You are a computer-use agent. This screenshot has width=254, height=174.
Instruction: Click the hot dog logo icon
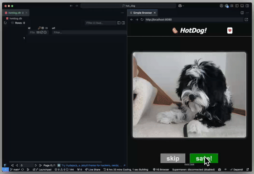175,30
